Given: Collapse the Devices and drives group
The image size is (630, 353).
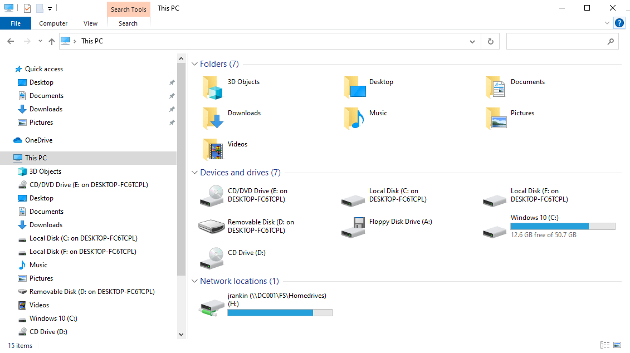Looking at the screenshot, I should (x=194, y=173).
